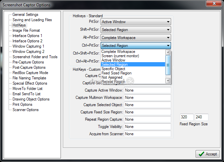This screenshot has width=224, height=162.
Task: Select RedBox Capture Mode
Action: (30, 73)
